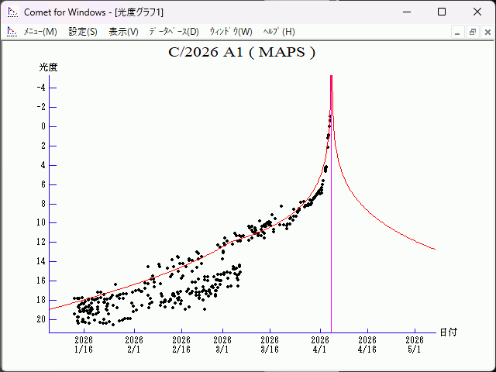Expand the ヘルプ(H) help menu

point(279,32)
